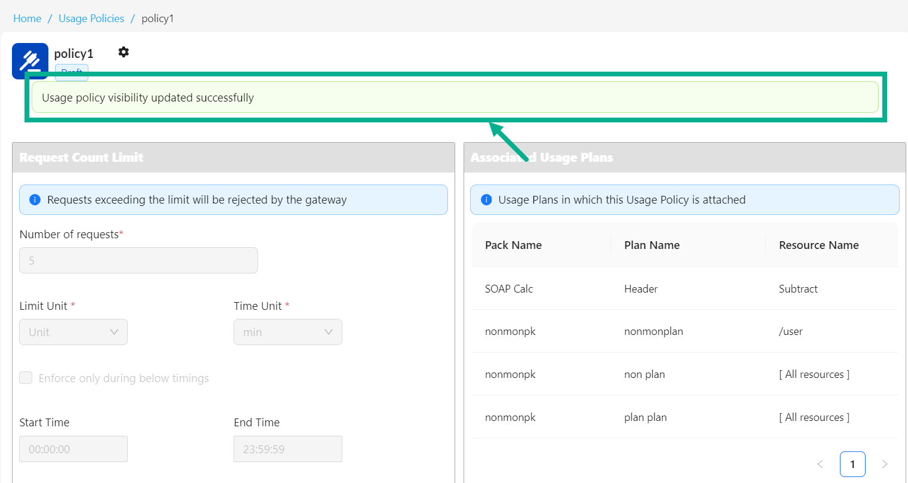Open Usage Policies breadcrumb link
This screenshot has height=483, width=908.
tap(91, 19)
